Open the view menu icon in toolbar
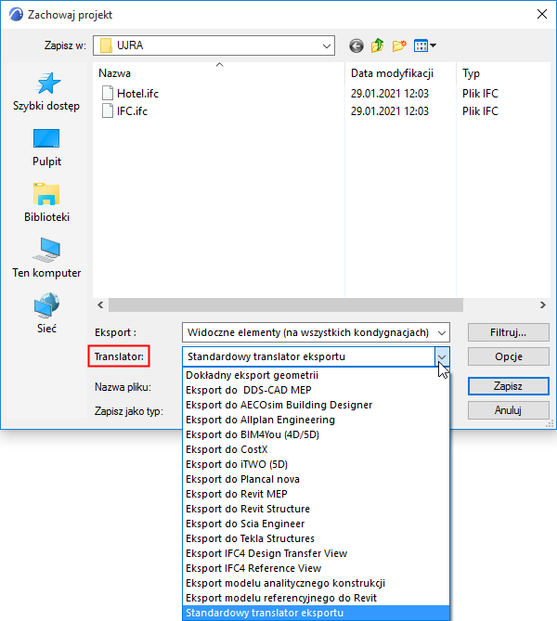The image size is (557, 621). pos(424,45)
